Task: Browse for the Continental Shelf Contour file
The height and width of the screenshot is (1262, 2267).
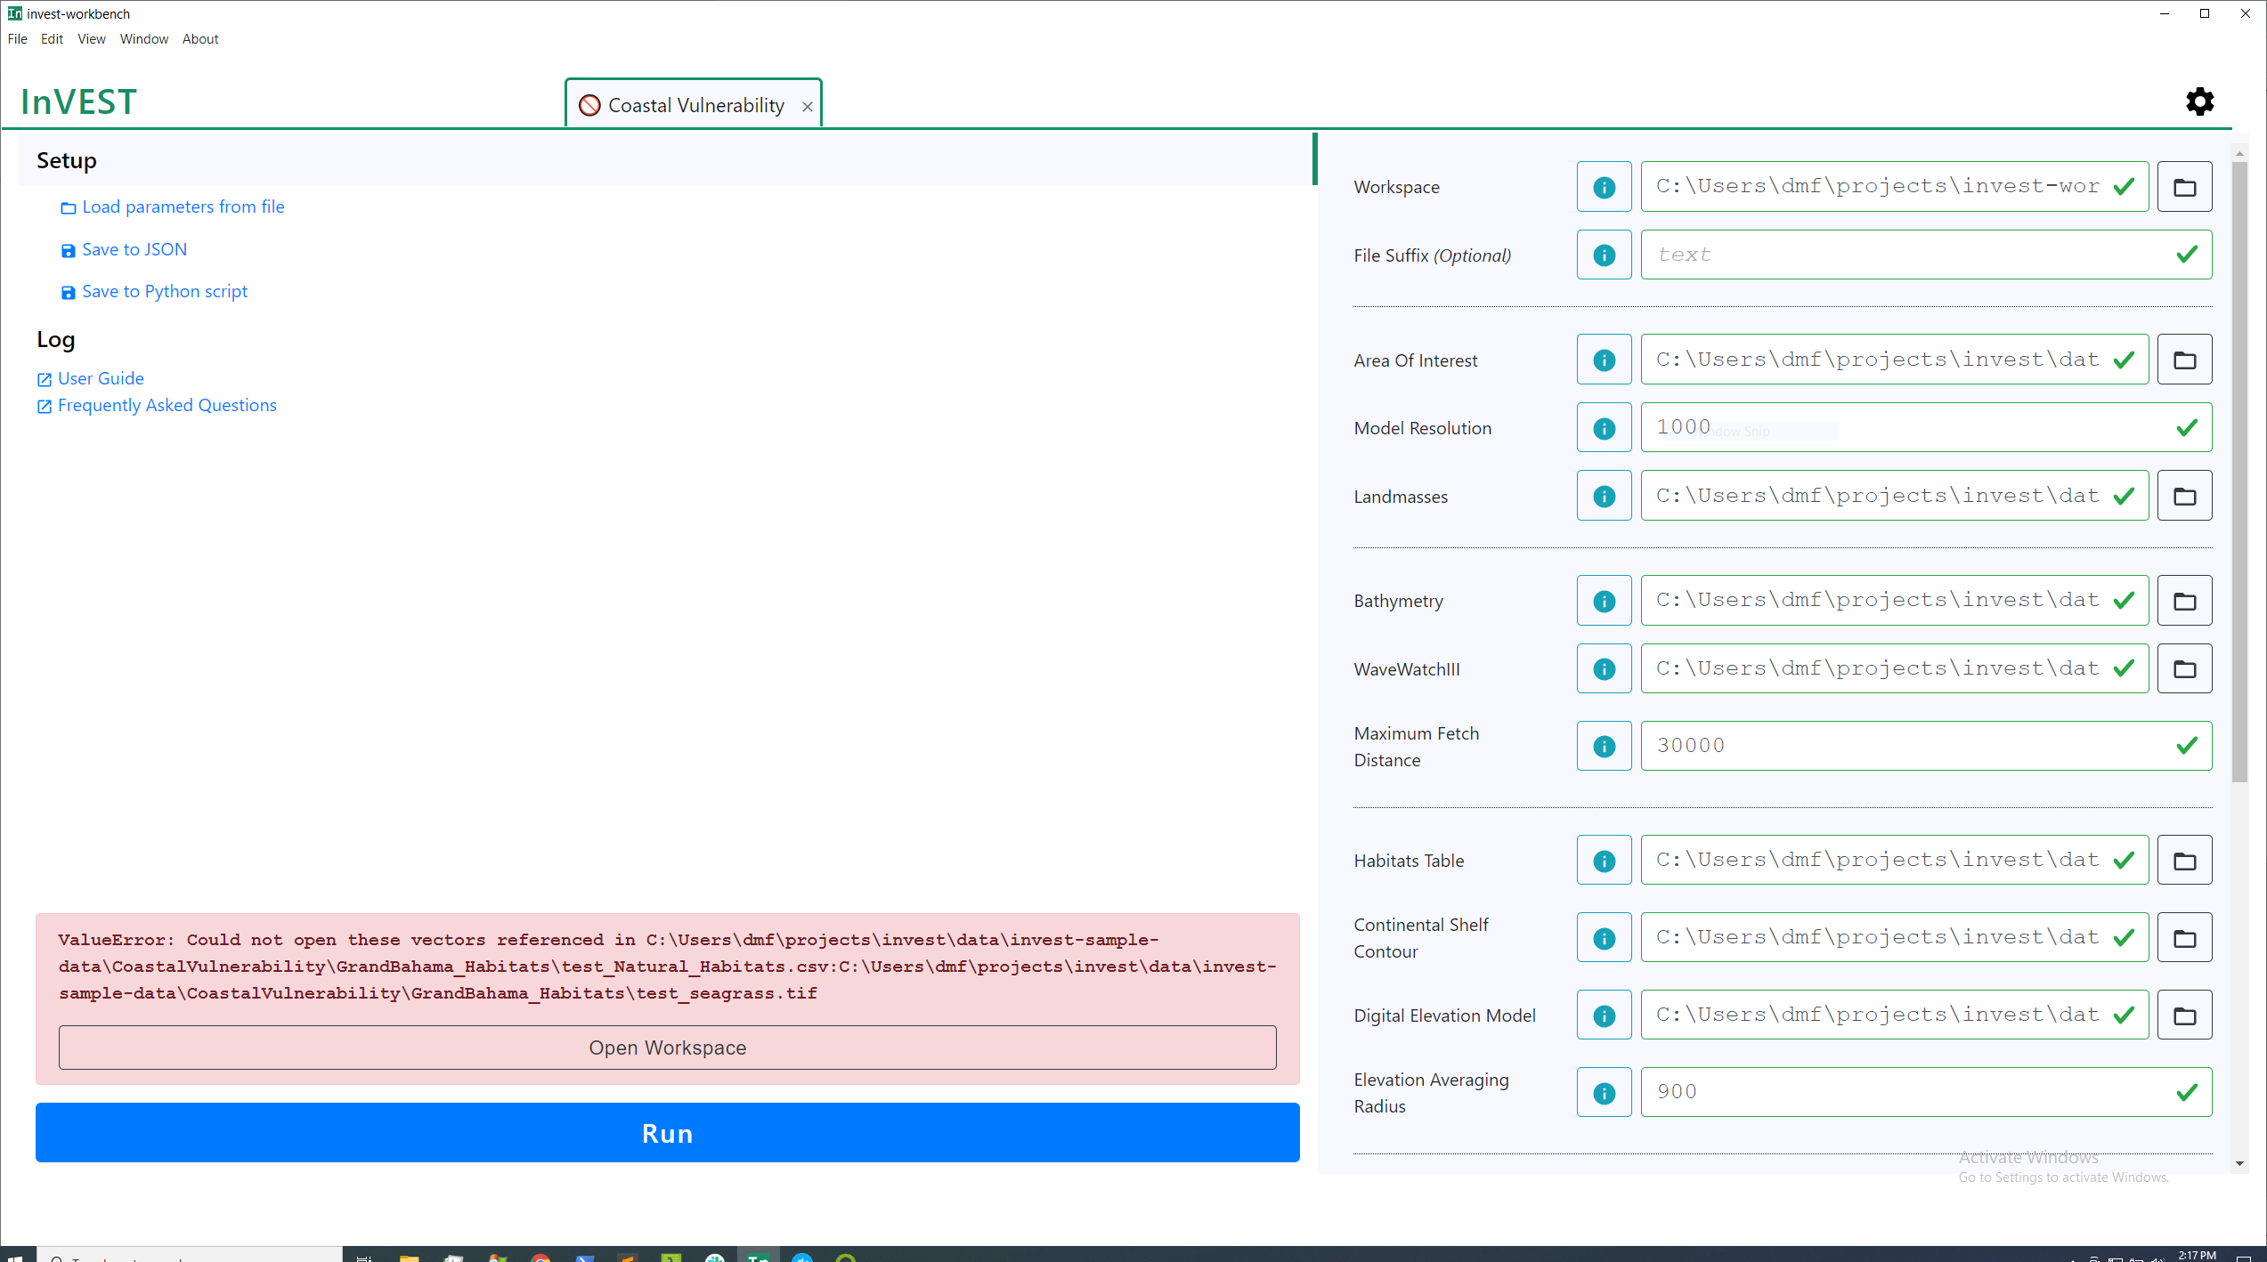Action: (2184, 936)
